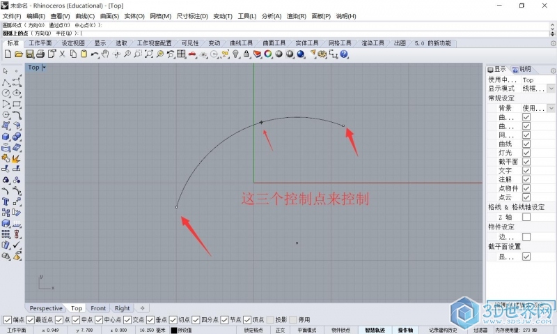Image resolution: width=557 pixels, height=334 pixels.
Task: Open the 说明 panel tab
Action: click(x=521, y=69)
